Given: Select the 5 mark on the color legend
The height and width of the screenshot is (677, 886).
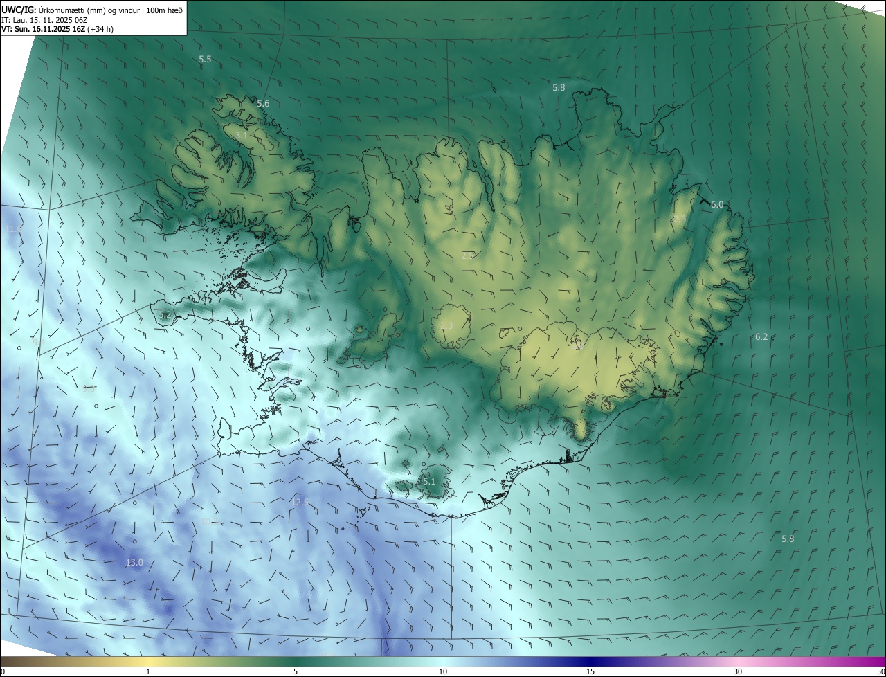Looking at the screenshot, I should 296,671.
